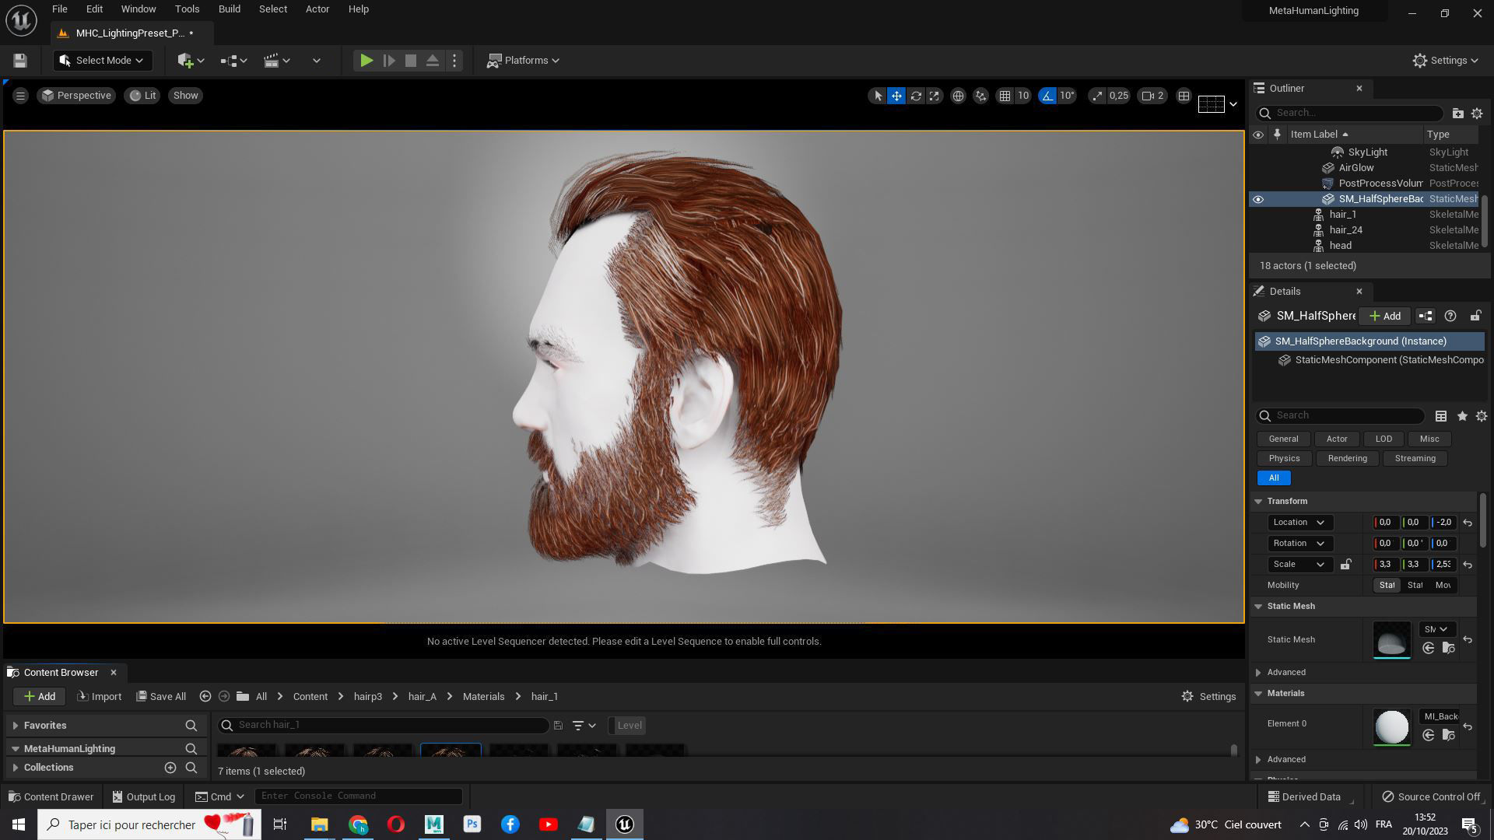Open the Rotation type dropdown
The height and width of the screenshot is (840, 1494).
click(1300, 544)
